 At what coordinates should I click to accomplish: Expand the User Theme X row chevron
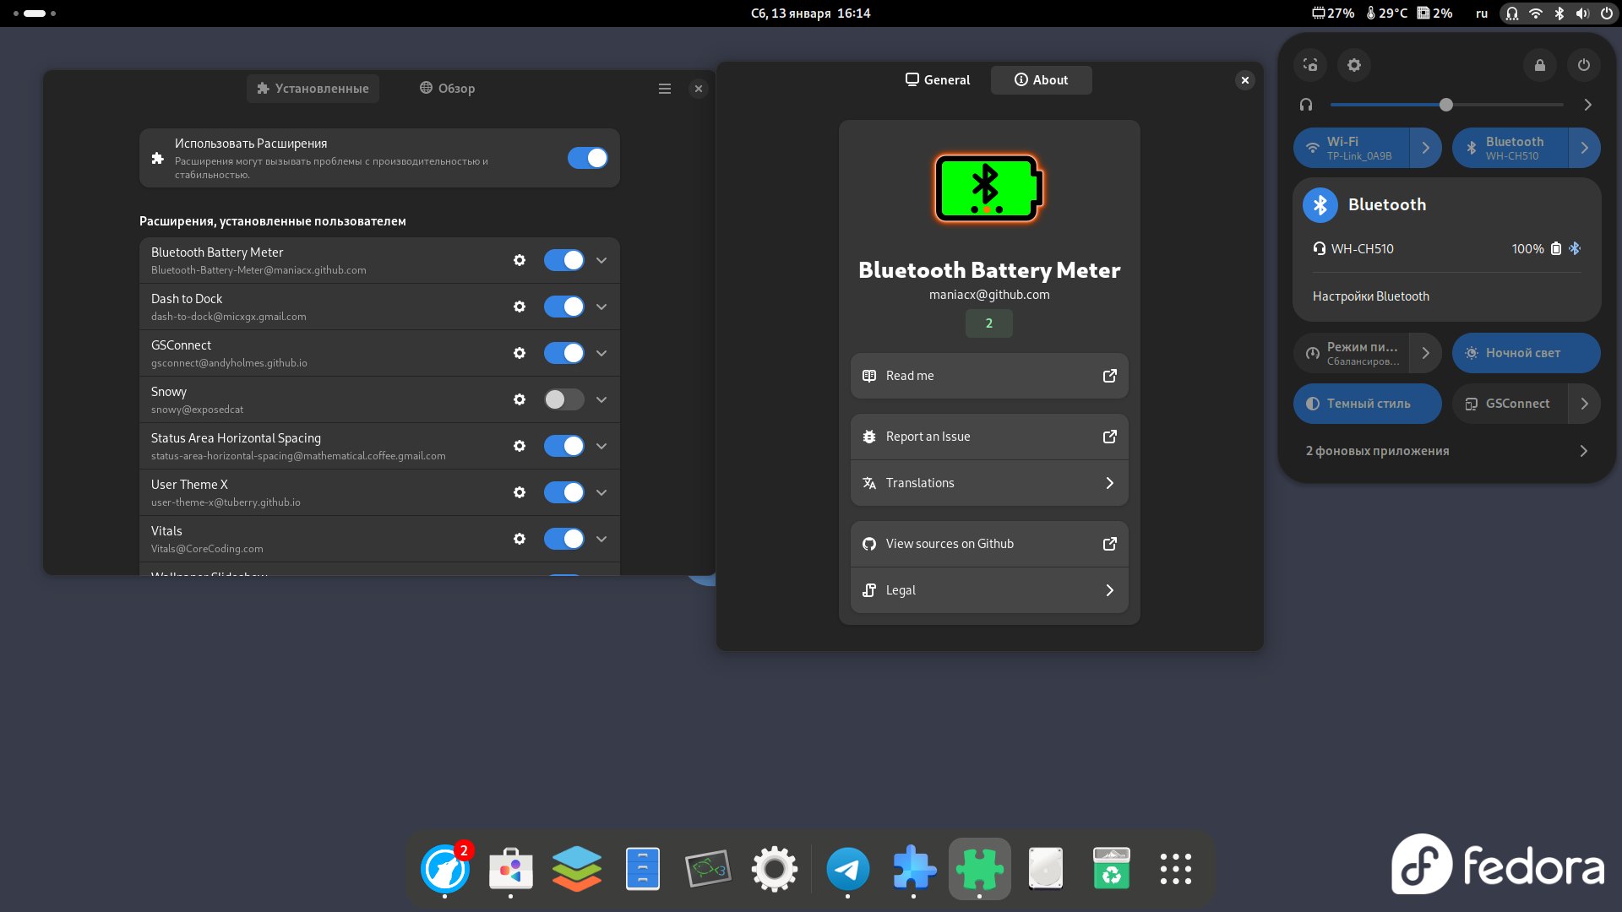coord(601,492)
